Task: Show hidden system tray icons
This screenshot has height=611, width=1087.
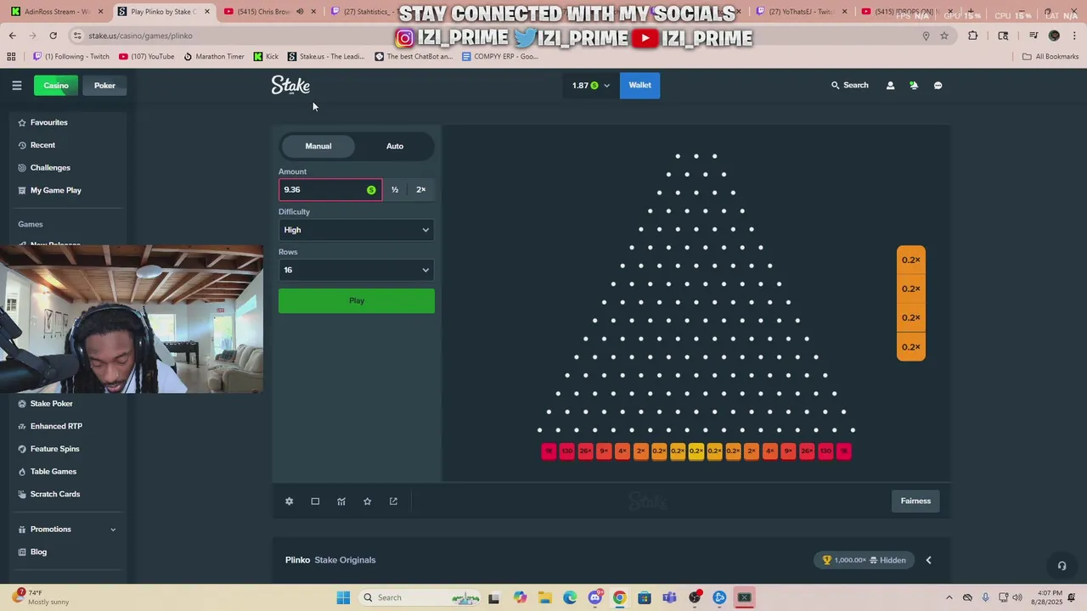Action: pos(949,597)
